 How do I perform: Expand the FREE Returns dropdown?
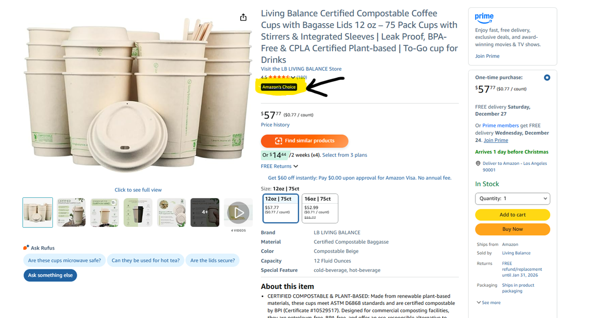(x=279, y=166)
